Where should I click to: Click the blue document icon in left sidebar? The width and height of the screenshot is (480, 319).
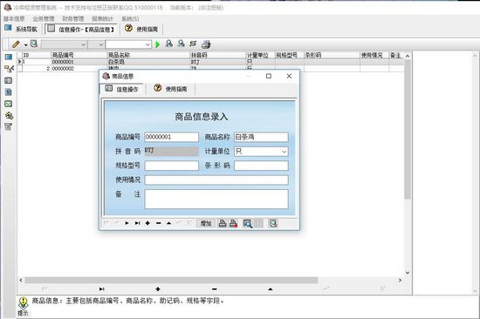pos(9,92)
